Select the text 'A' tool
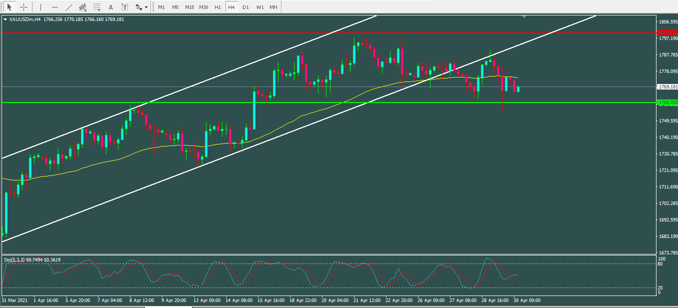 (111, 7)
